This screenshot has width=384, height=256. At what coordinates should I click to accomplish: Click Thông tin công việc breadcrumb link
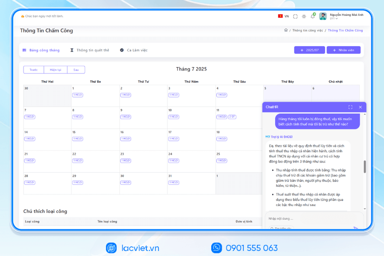coord(308,30)
